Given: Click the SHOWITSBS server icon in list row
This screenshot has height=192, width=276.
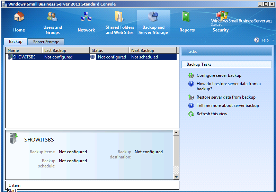Looking at the screenshot, I should (x=10, y=57).
